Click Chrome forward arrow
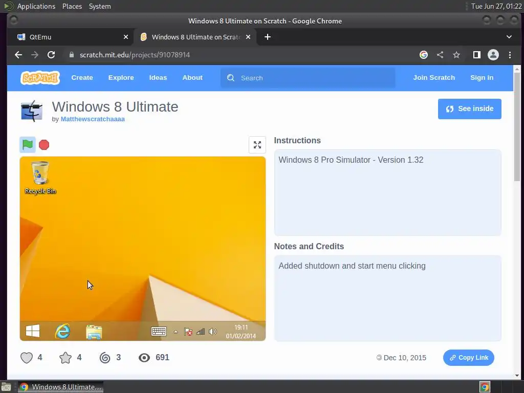This screenshot has width=524, height=393. [35, 55]
